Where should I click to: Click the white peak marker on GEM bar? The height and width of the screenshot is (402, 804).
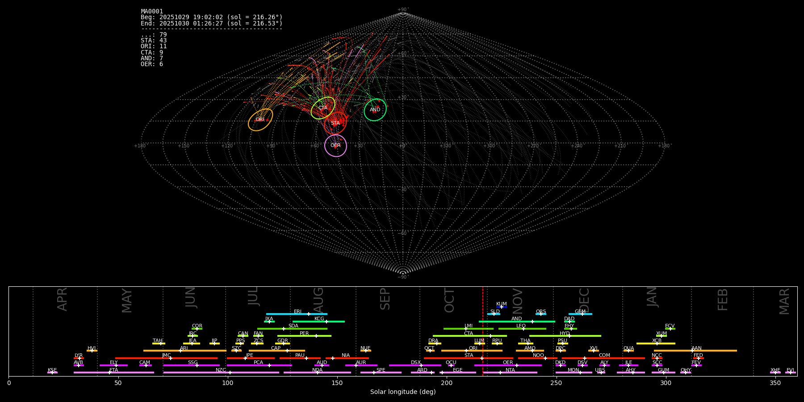click(582, 314)
